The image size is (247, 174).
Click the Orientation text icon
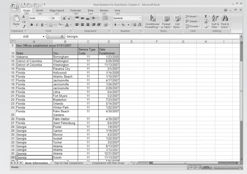coord(94,18)
